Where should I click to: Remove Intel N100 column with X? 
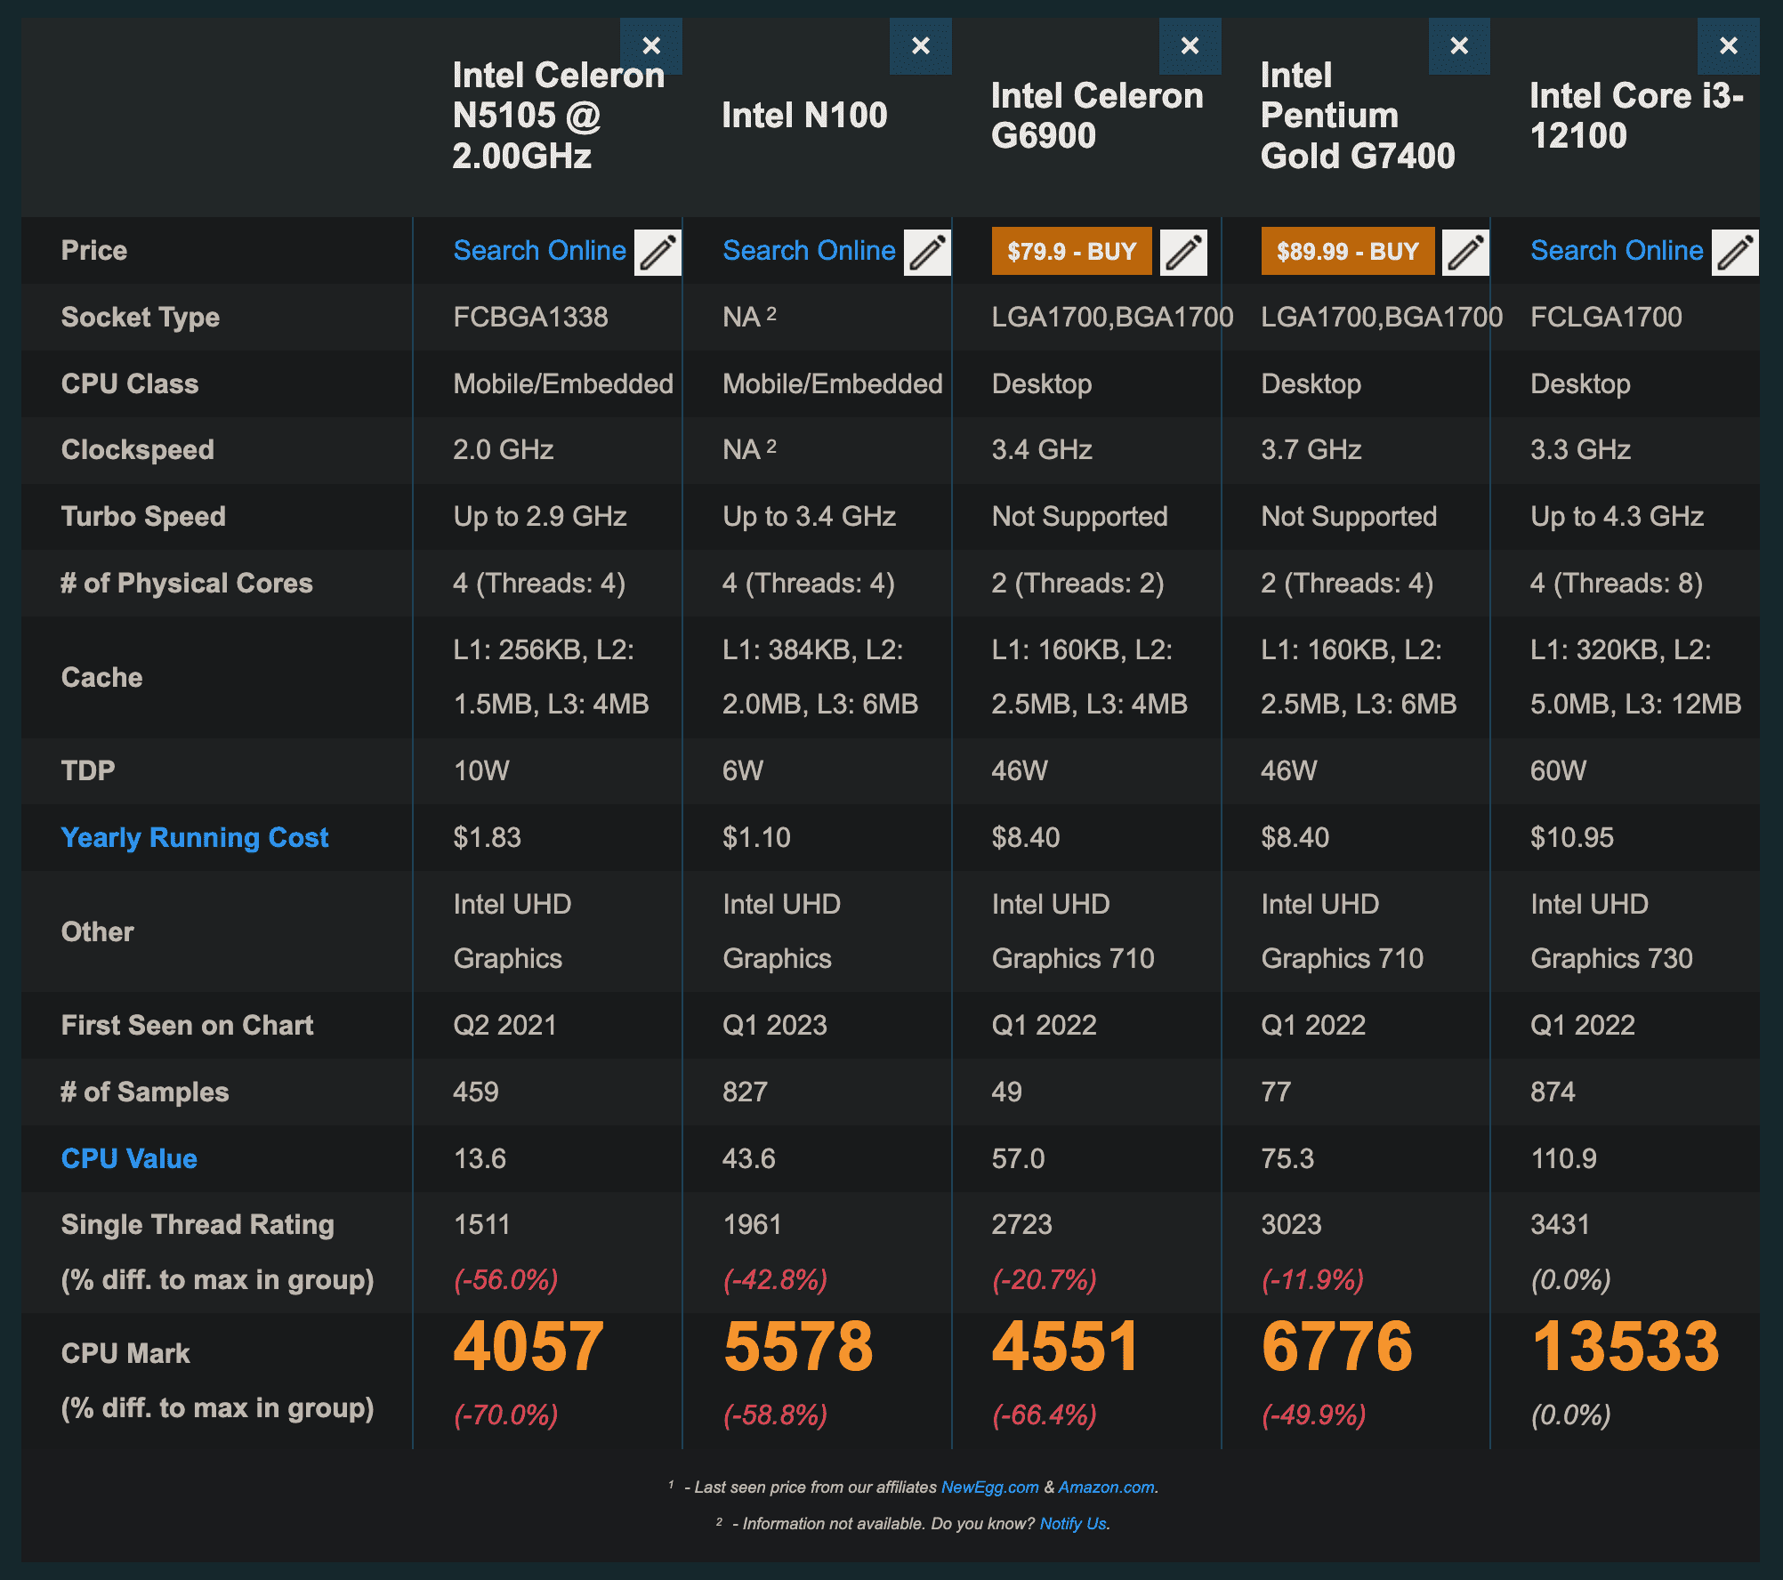coord(921,46)
